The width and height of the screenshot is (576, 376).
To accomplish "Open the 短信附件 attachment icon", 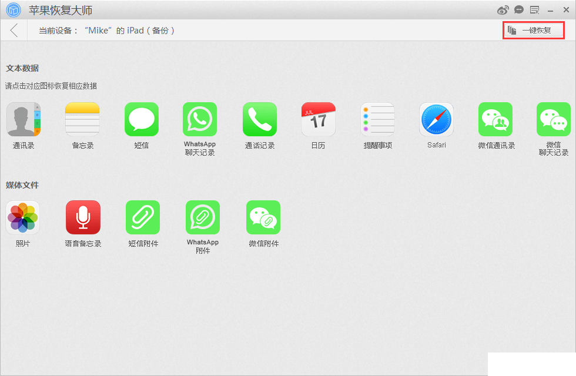I will click(143, 217).
